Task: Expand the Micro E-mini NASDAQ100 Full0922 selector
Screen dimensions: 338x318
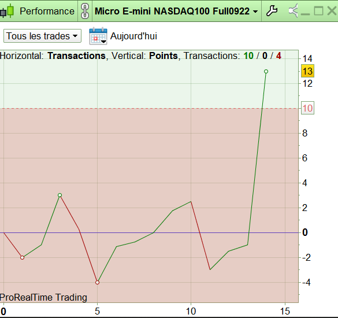Action: pyautogui.click(x=176, y=11)
